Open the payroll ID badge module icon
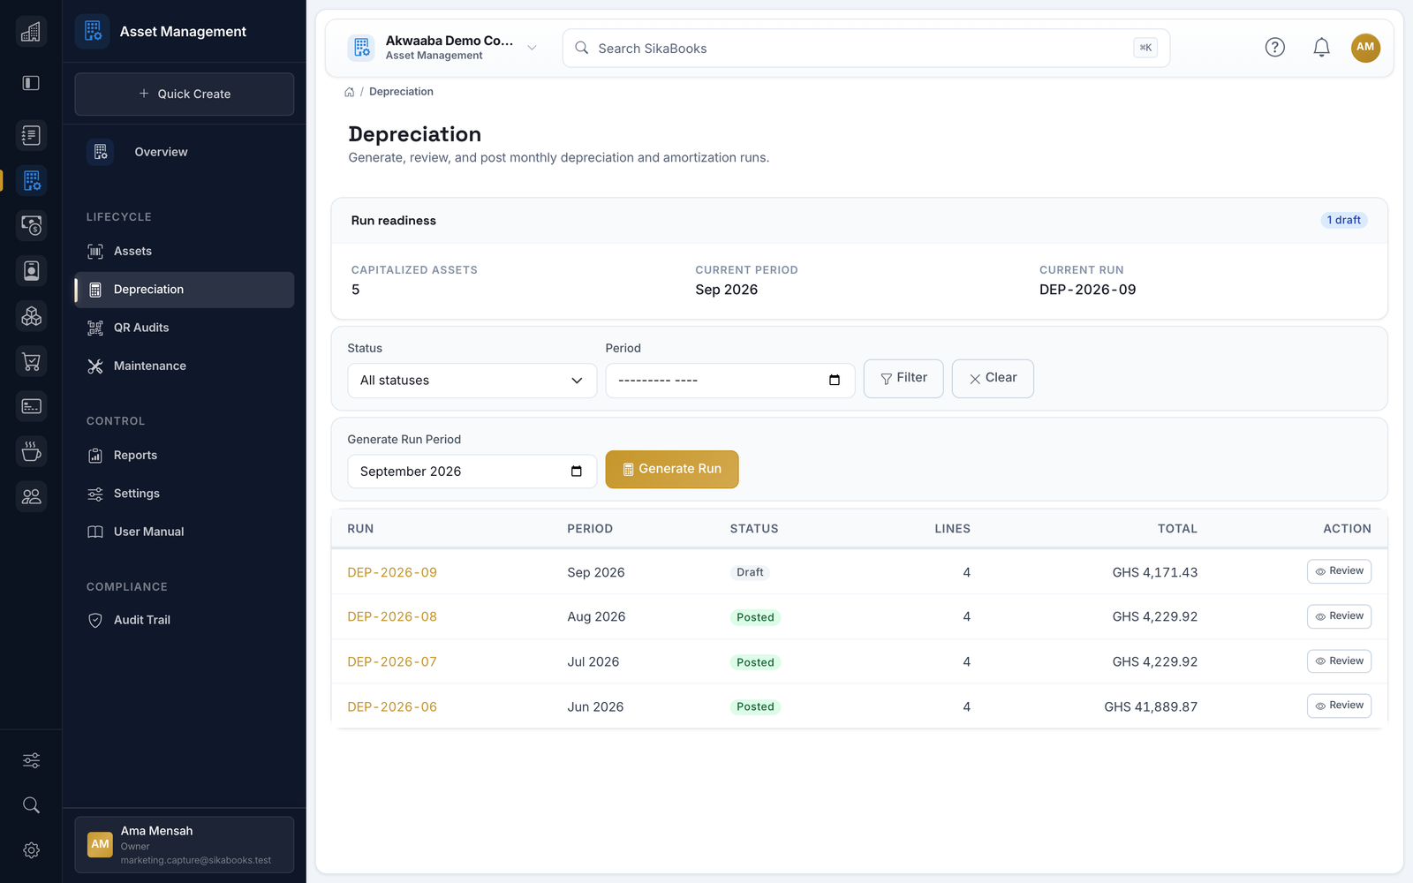The height and width of the screenshot is (883, 1413). tap(31, 271)
